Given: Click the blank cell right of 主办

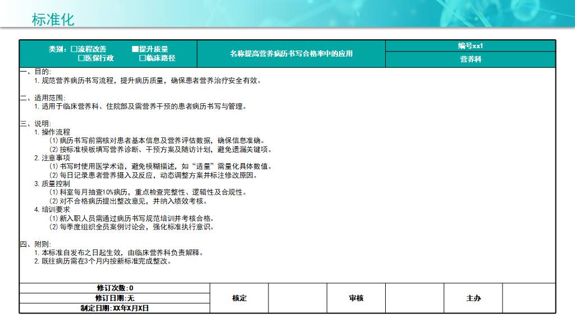Looking at the screenshot, I should [x=528, y=298].
